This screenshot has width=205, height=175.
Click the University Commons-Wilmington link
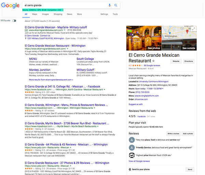coord(154,82)
